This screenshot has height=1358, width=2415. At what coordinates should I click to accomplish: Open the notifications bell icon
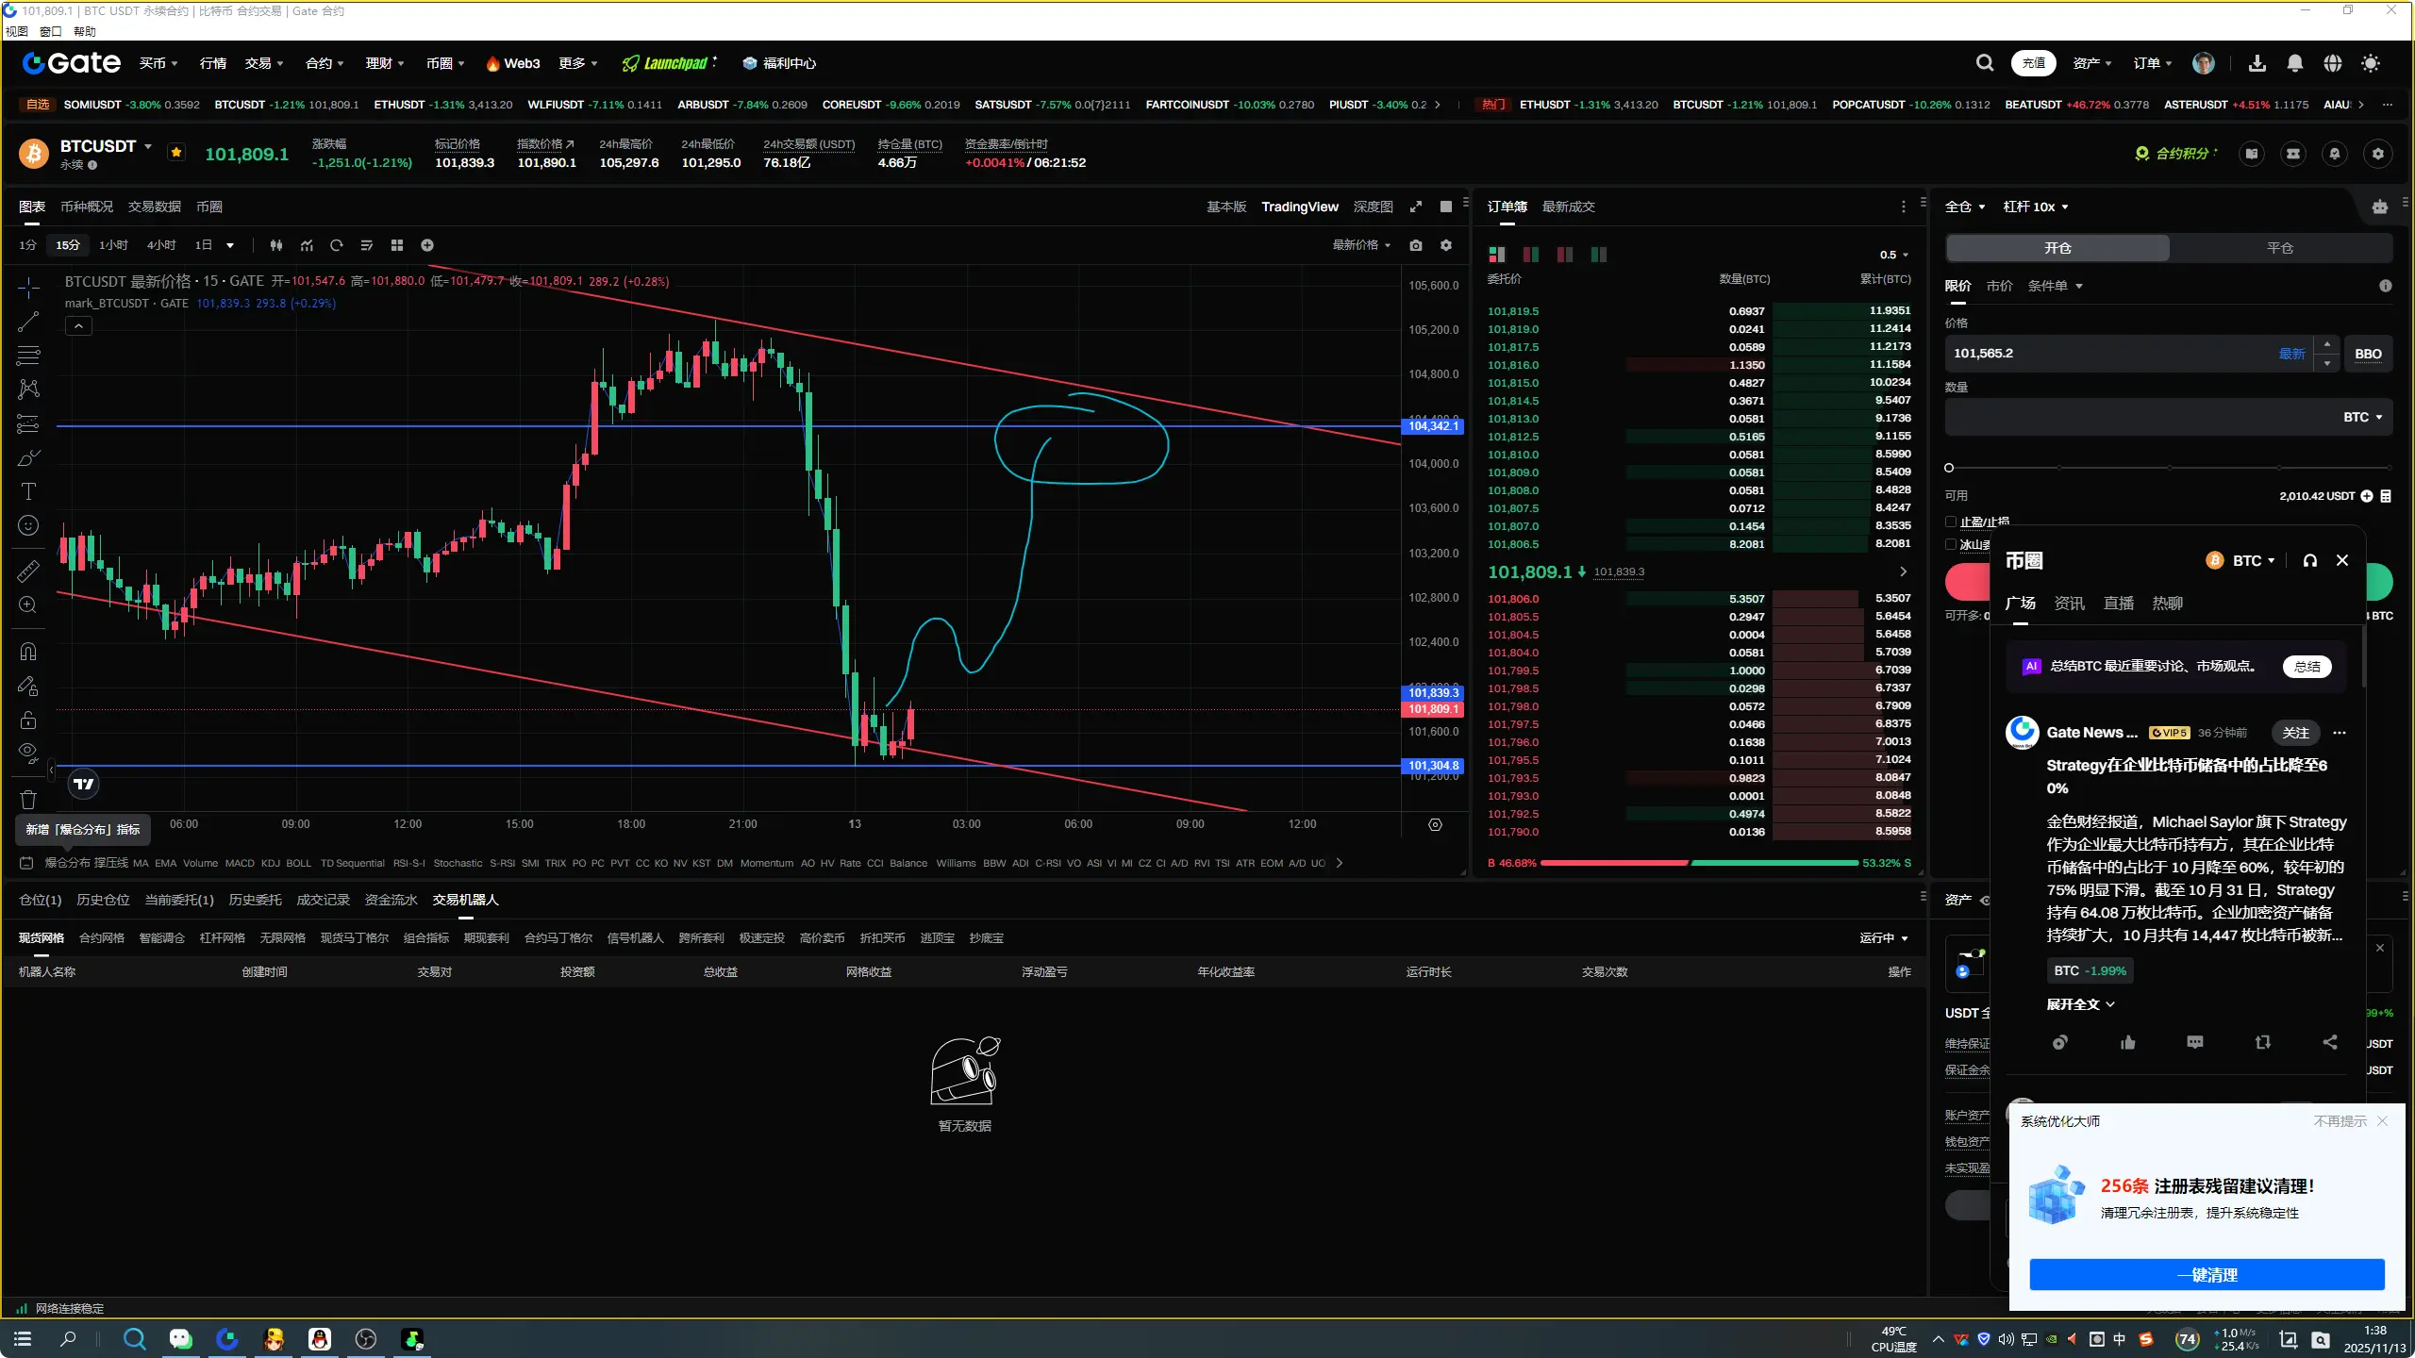coord(2294,63)
